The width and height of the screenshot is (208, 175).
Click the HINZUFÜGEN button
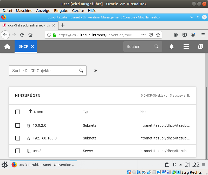click(28, 96)
